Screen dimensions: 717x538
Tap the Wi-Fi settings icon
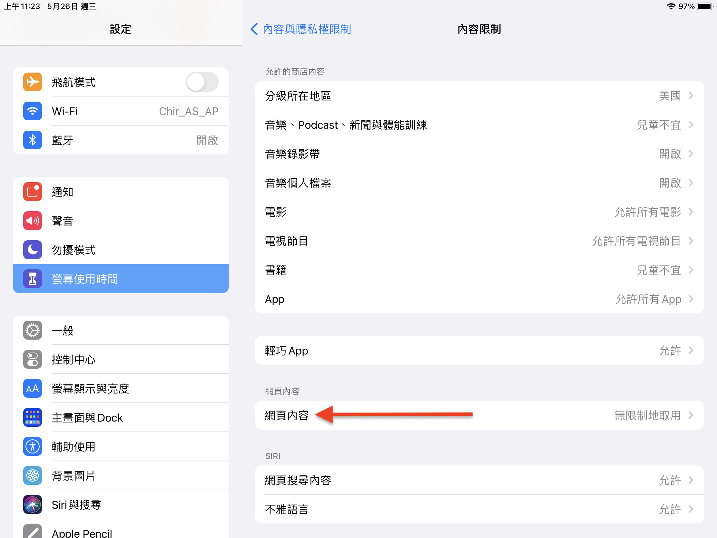click(x=33, y=111)
